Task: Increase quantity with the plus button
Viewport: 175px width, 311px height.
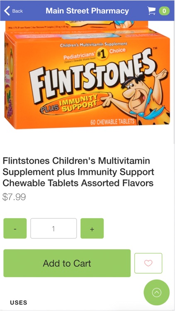Action: point(92,228)
